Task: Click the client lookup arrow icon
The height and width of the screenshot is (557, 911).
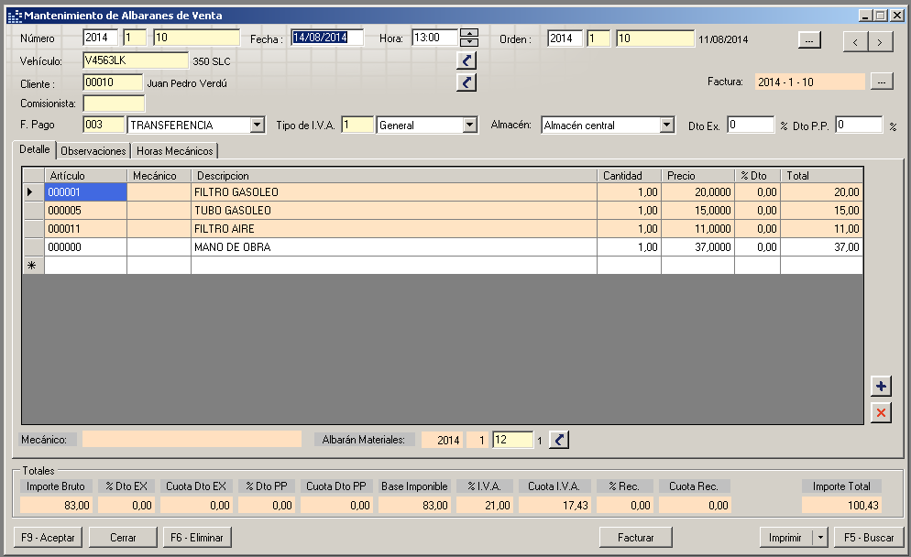Action: tap(466, 82)
